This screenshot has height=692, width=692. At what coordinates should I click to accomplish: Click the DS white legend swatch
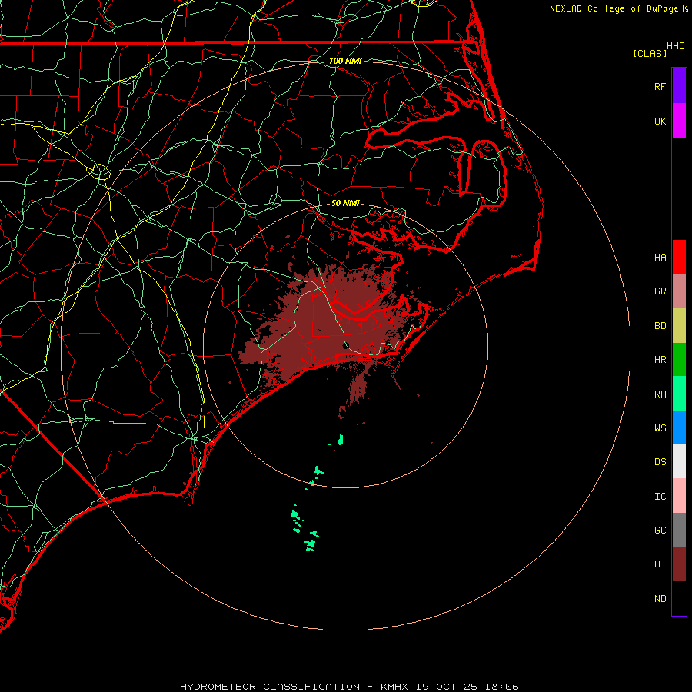[x=679, y=461]
